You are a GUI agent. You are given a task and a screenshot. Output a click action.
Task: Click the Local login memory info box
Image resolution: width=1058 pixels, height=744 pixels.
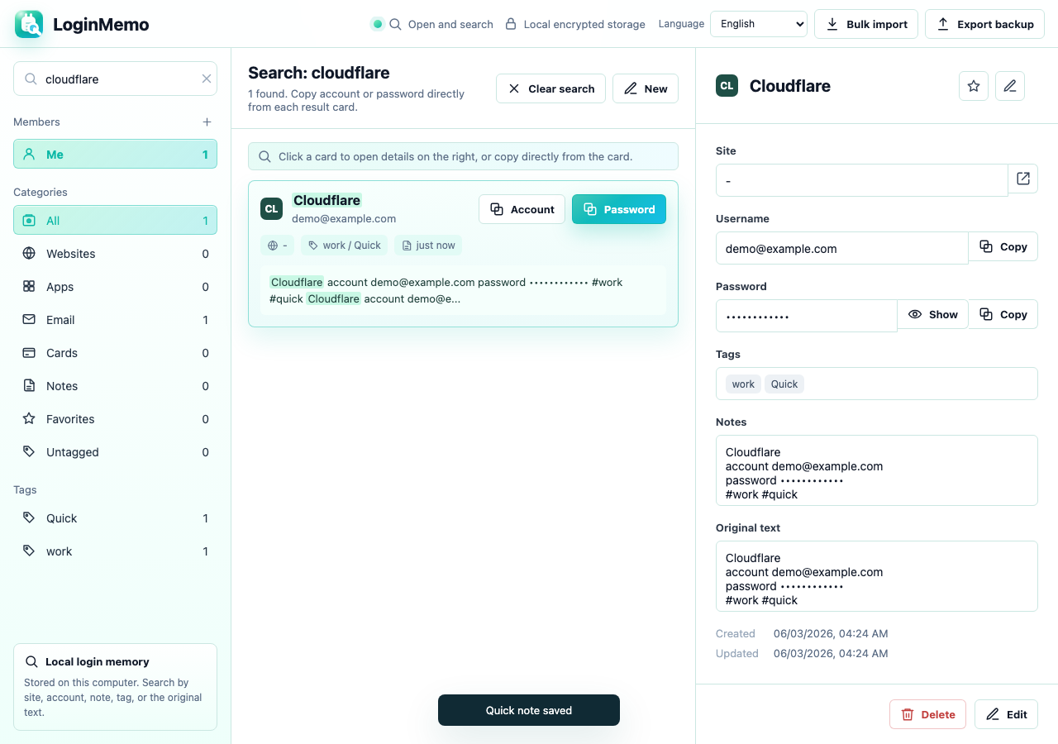click(x=115, y=687)
